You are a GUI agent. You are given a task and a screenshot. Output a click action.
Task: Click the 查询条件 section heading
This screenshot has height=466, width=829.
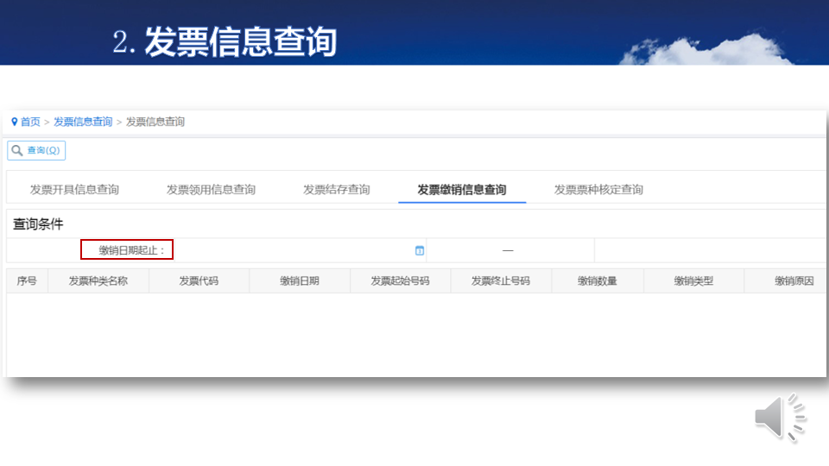point(38,224)
